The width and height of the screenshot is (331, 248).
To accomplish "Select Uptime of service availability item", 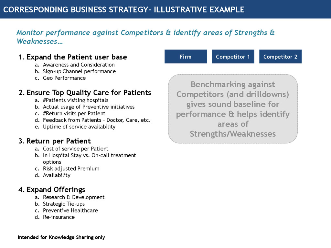I will tap(79, 127).
